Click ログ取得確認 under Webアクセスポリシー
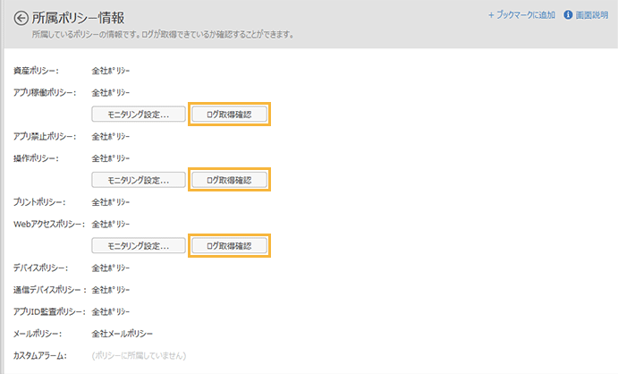 coord(229,246)
